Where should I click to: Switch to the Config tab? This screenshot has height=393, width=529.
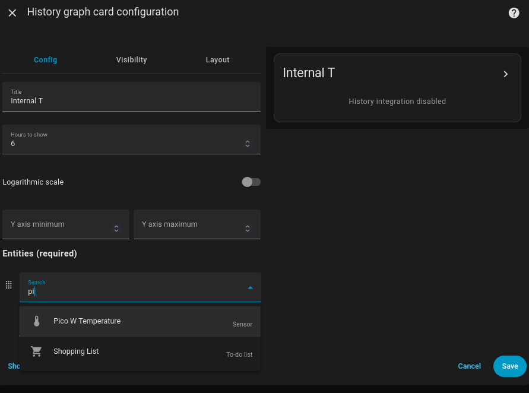click(x=45, y=60)
